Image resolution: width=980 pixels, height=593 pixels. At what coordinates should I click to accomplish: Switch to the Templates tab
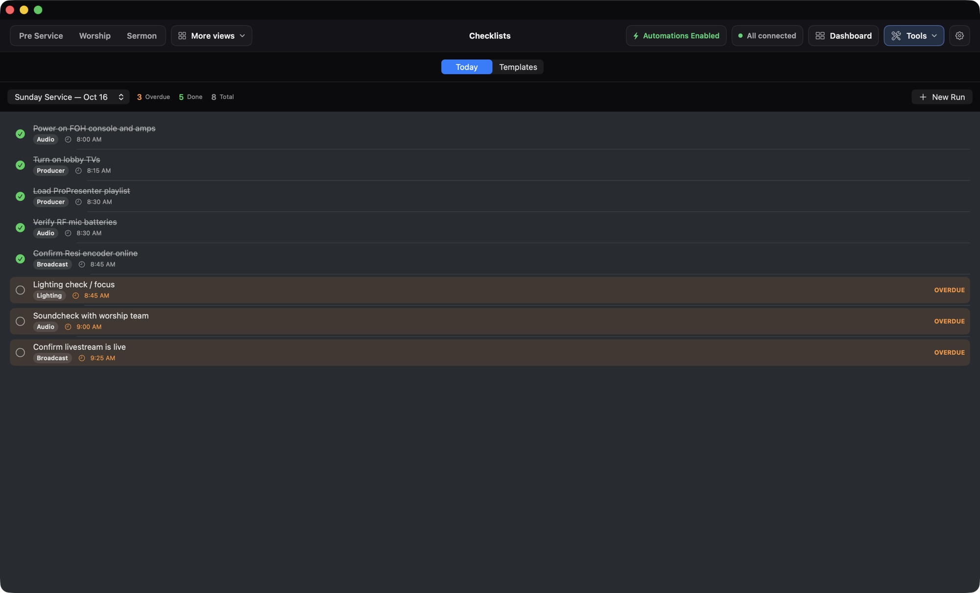pyautogui.click(x=518, y=67)
